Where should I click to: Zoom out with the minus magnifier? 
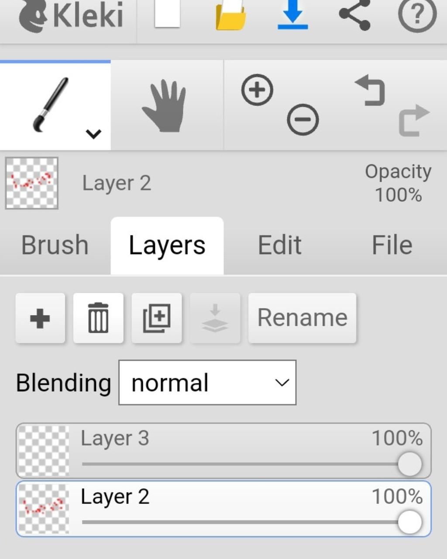303,119
